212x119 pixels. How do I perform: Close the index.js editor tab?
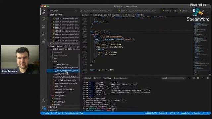coord(175,11)
